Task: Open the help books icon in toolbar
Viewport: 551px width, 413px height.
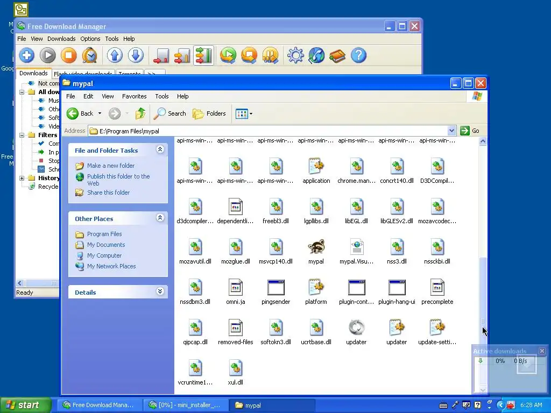Action: [x=338, y=55]
